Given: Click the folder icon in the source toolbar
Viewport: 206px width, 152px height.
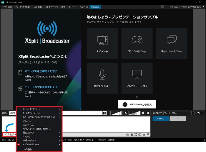Looking at the screenshot, I should point(127,135).
